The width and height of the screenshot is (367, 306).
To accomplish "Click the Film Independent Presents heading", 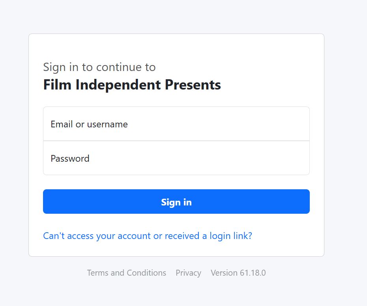I will pos(132,85).
